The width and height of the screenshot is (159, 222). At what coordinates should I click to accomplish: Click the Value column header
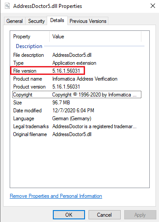tap(58, 37)
